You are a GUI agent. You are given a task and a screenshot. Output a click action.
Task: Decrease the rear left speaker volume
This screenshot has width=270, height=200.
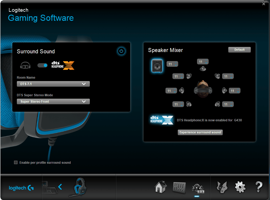(182, 106)
